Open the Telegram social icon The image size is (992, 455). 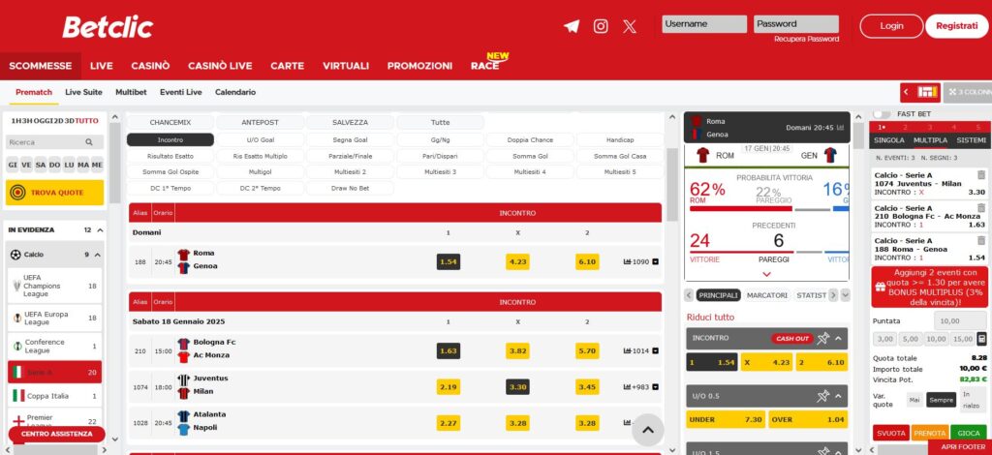pos(572,26)
